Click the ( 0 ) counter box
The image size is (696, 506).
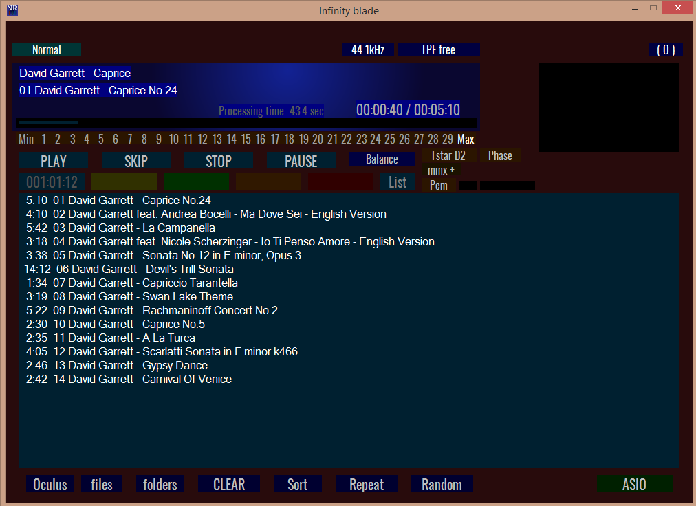[x=666, y=49]
